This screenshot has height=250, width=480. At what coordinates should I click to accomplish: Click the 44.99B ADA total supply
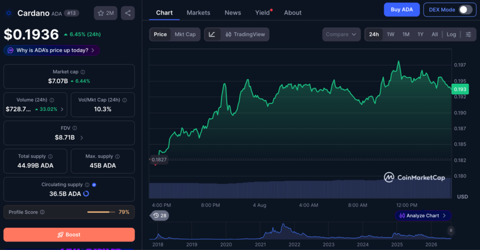[x=35, y=166]
